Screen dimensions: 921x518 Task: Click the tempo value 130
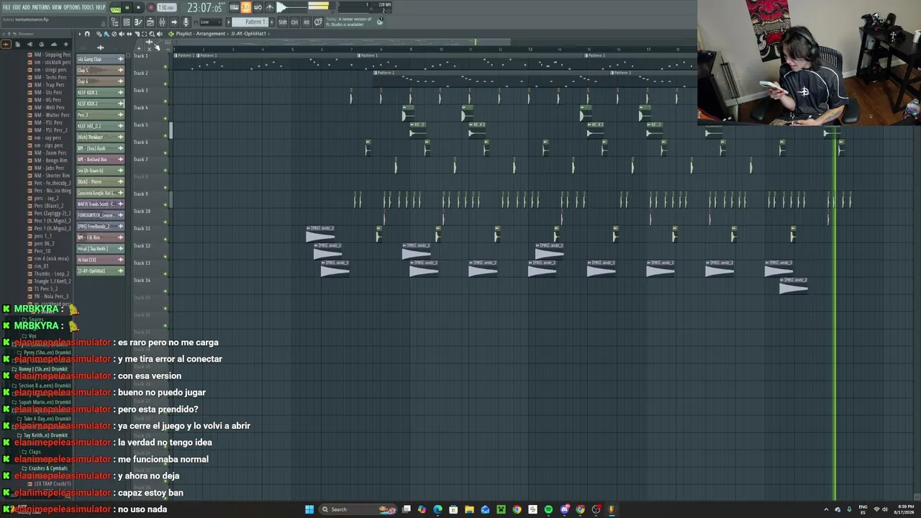166,8
